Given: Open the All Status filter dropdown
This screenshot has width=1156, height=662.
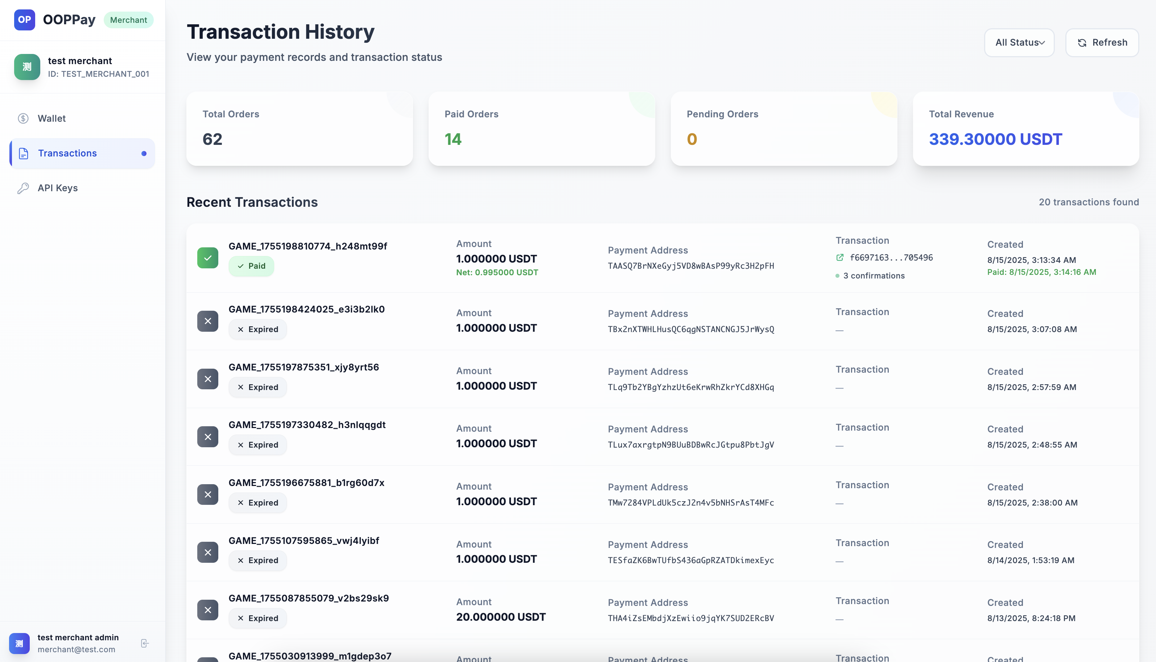Looking at the screenshot, I should pyautogui.click(x=1019, y=43).
